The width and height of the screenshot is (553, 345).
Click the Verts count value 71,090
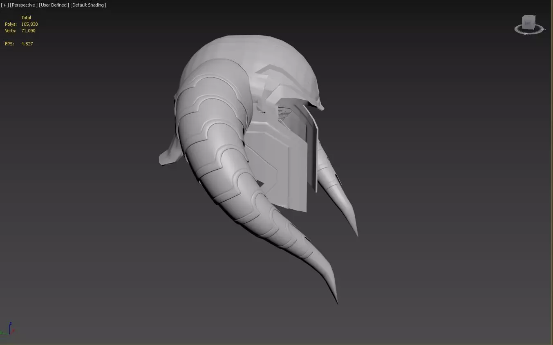tap(28, 31)
